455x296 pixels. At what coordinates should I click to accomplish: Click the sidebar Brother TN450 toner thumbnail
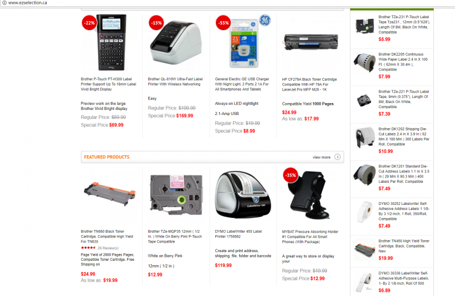coord(364,249)
